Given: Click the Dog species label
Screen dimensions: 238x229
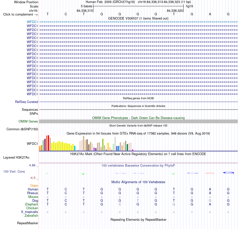Looking at the screenshot, I should click(35, 201).
